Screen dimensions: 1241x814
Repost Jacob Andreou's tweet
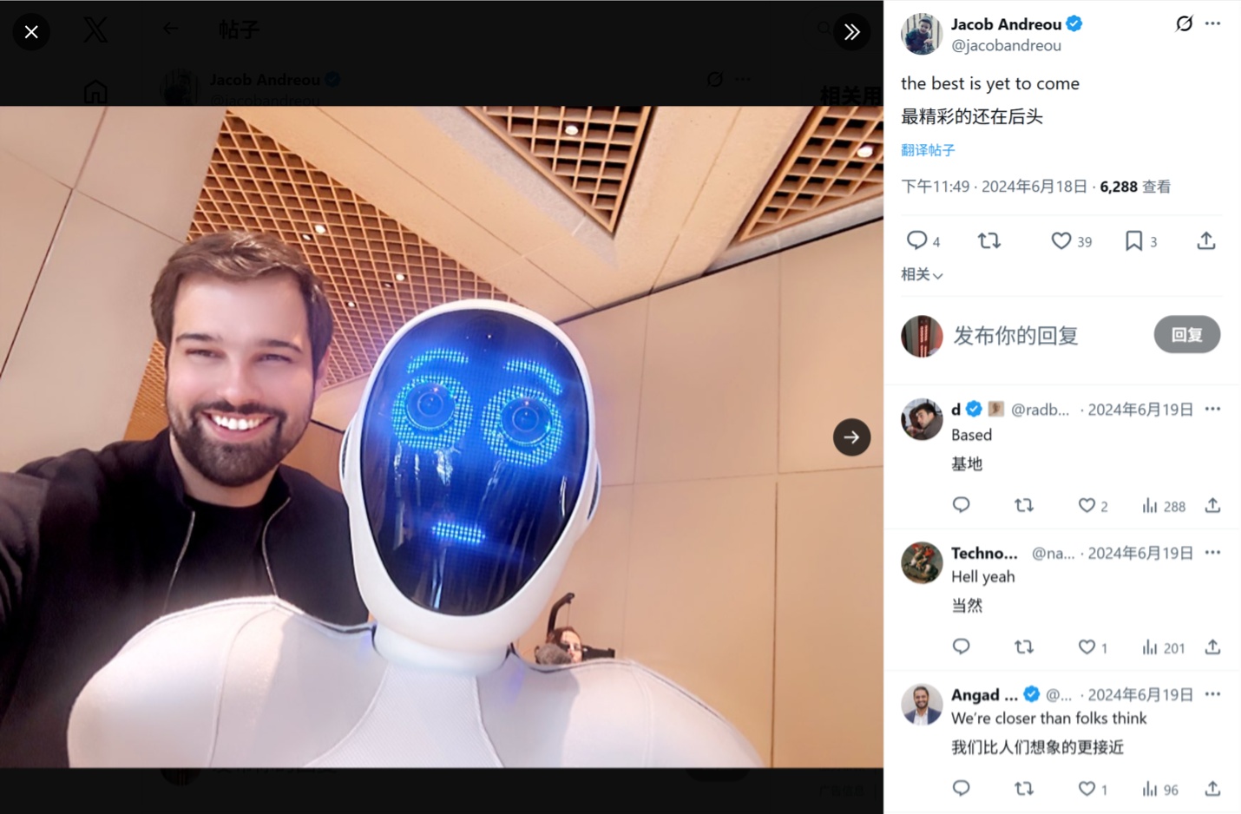pyautogui.click(x=989, y=241)
